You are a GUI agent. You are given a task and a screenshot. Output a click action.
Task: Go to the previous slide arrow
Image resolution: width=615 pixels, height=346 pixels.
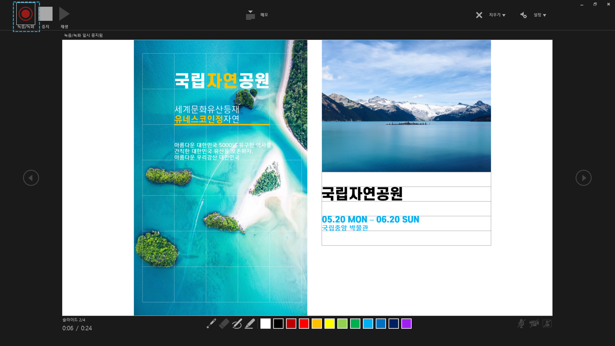click(31, 178)
